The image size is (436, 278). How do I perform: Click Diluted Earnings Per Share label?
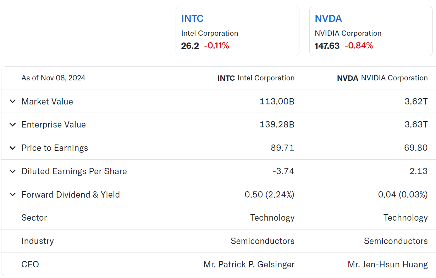[74, 171]
